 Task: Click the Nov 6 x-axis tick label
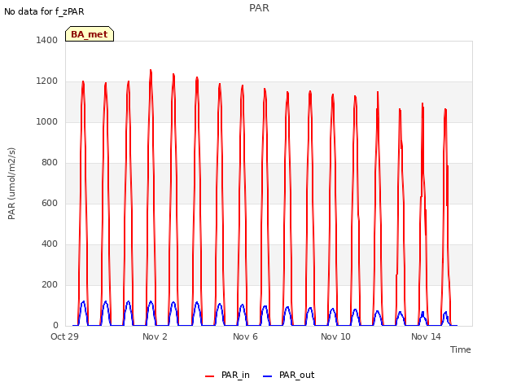point(245,336)
